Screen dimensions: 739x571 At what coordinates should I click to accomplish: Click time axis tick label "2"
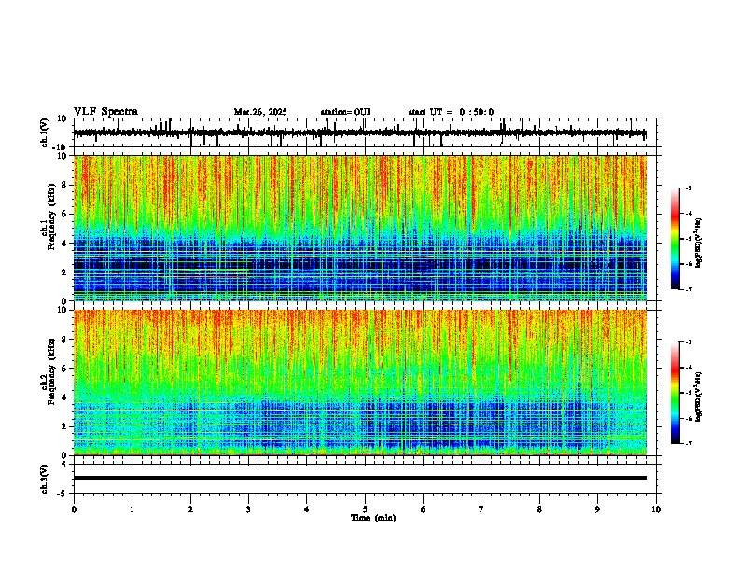point(190,509)
